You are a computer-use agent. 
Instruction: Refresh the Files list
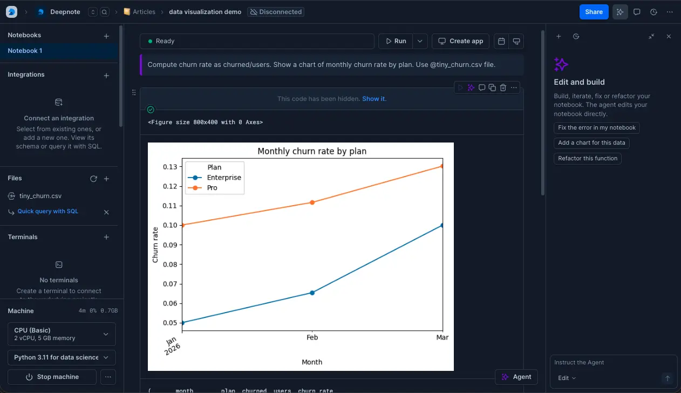point(93,179)
